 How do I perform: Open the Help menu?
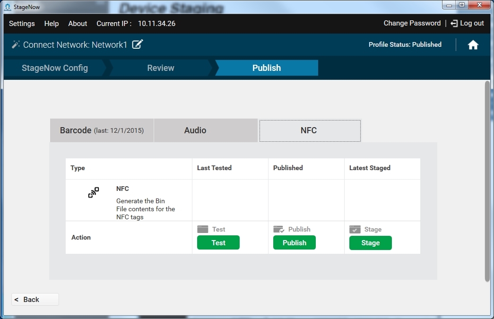pyautogui.click(x=52, y=24)
